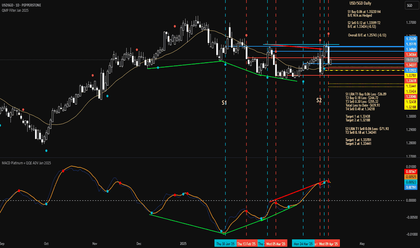
Task: Click the Dec label on the time axis
Action: coord(139,243)
